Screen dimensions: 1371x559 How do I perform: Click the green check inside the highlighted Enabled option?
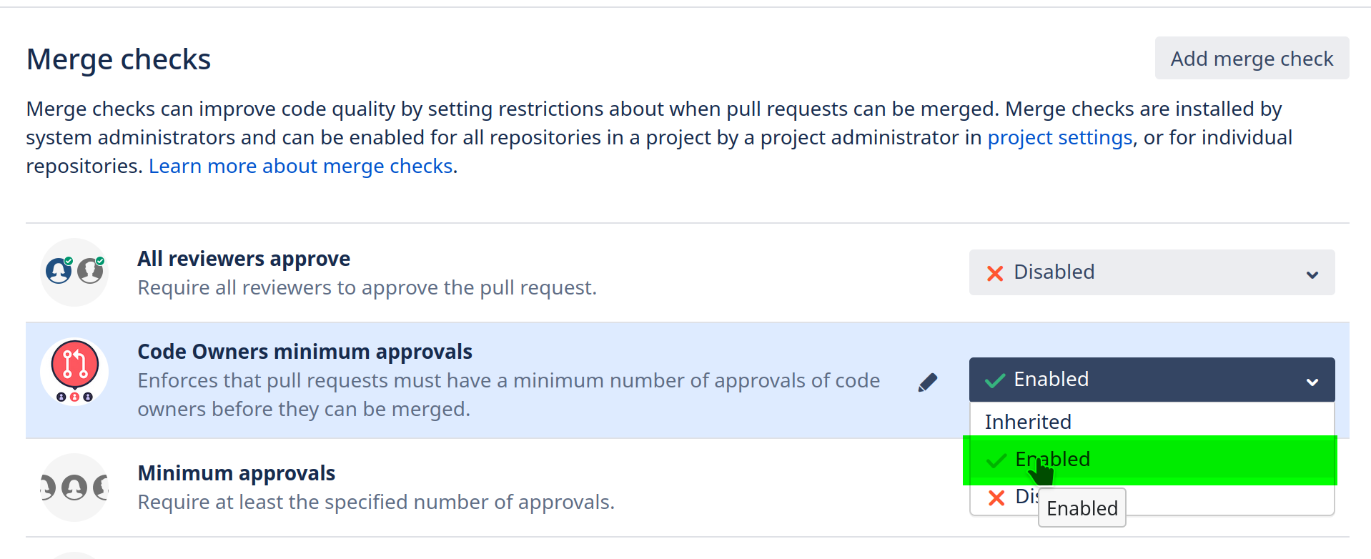point(994,460)
